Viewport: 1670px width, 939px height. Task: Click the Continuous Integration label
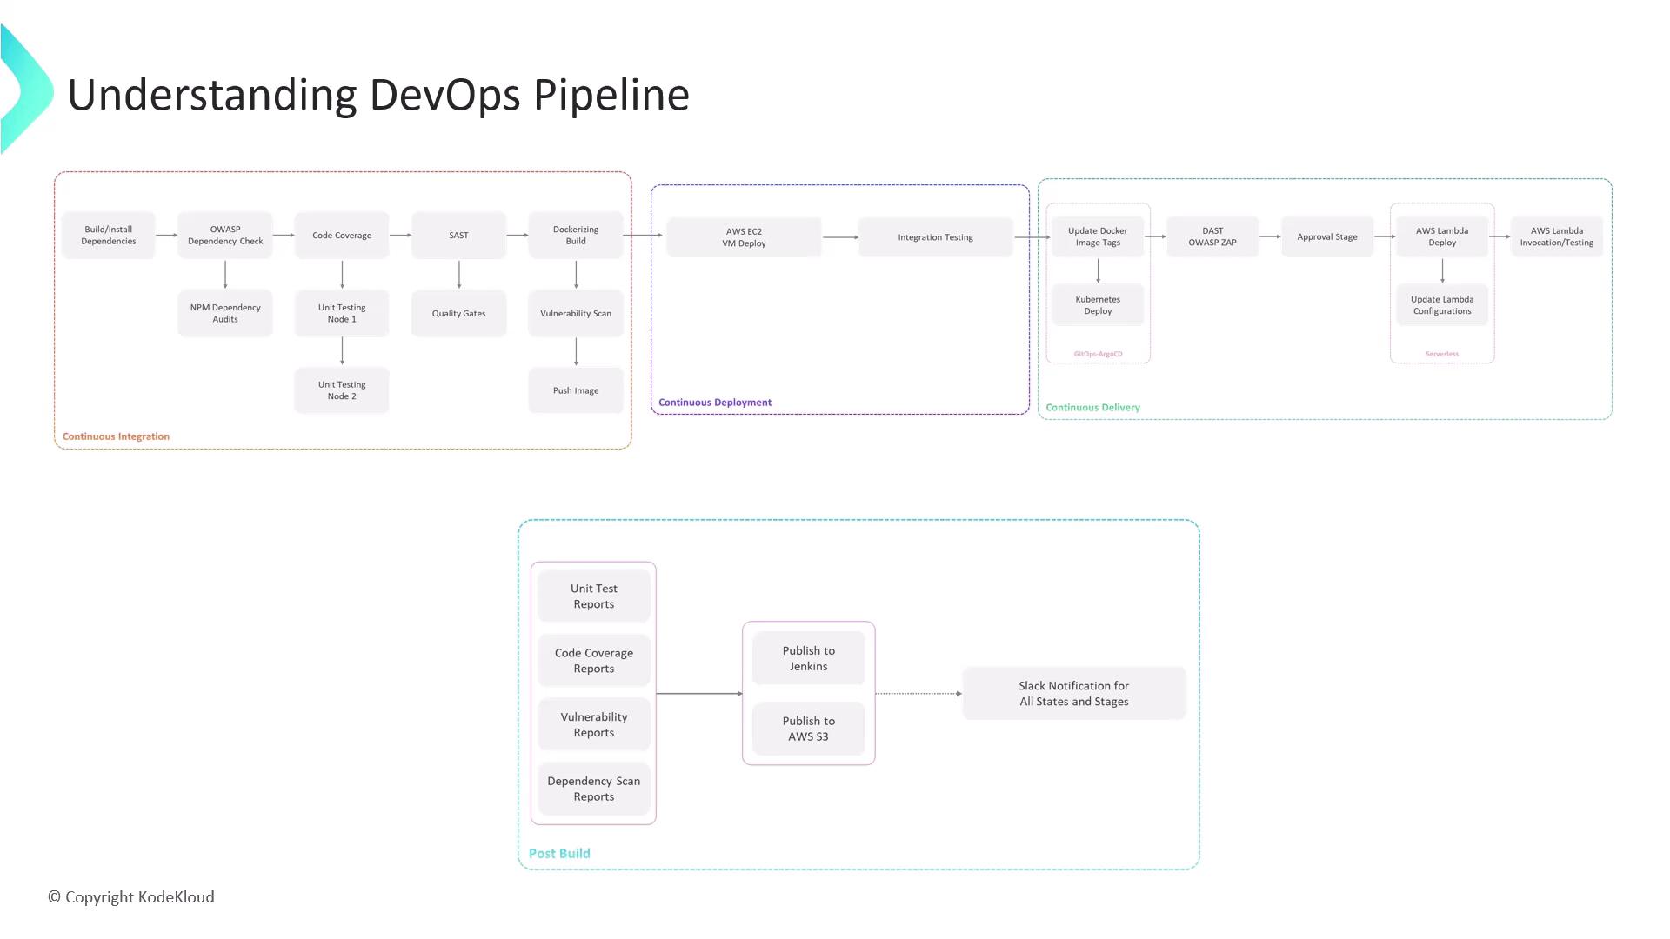116,436
